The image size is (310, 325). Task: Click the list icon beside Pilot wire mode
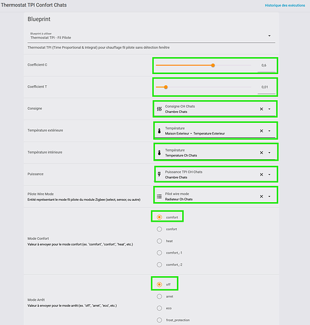pos(160,196)
